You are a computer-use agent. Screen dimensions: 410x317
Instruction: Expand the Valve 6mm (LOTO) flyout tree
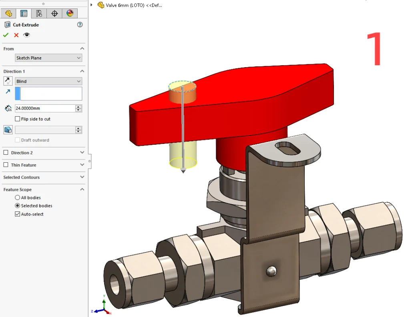pyautogui.click(x=92, y=5)
